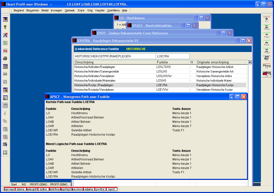The width and height of the screenshot is (274, 193).
Task: Click the LOSLTDHS function cell
Action: [x=172, y=67]
